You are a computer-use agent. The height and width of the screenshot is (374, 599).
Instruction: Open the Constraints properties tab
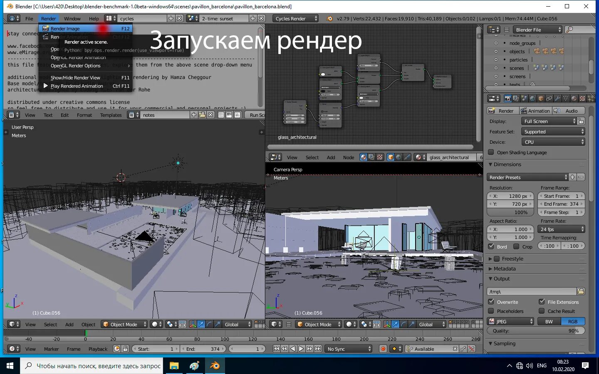point(549,98)
